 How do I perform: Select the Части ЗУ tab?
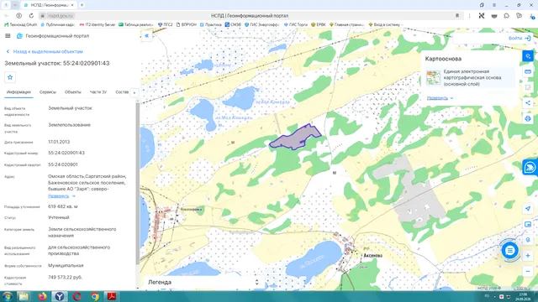[x=98, y=92]
